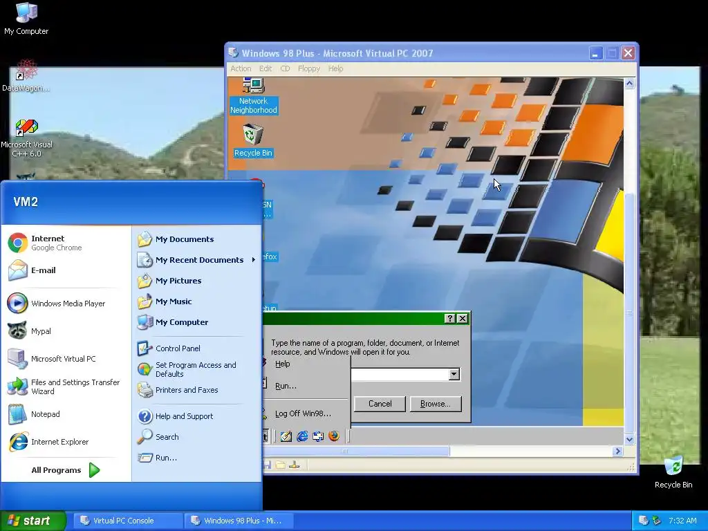Open the Run dialog combo box dropdown
Viewport: 708px width, 531px height.
454,374
